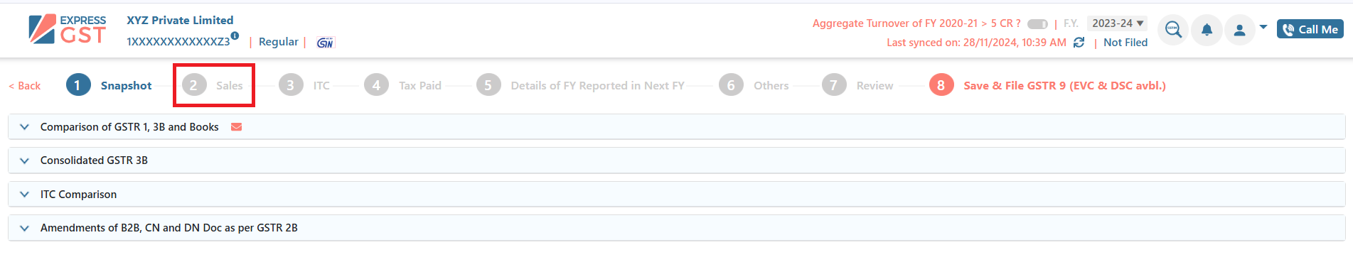Open the financial year 2023-24 dropdown
Viewport: 1353px width, 262px height.
(1117, 23)
